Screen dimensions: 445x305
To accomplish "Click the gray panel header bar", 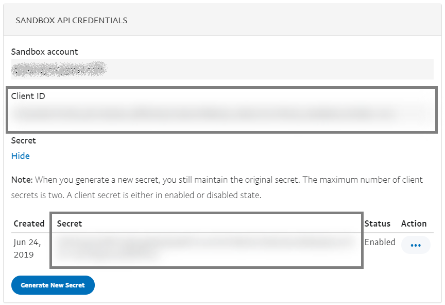I will [x=283, y=21].
